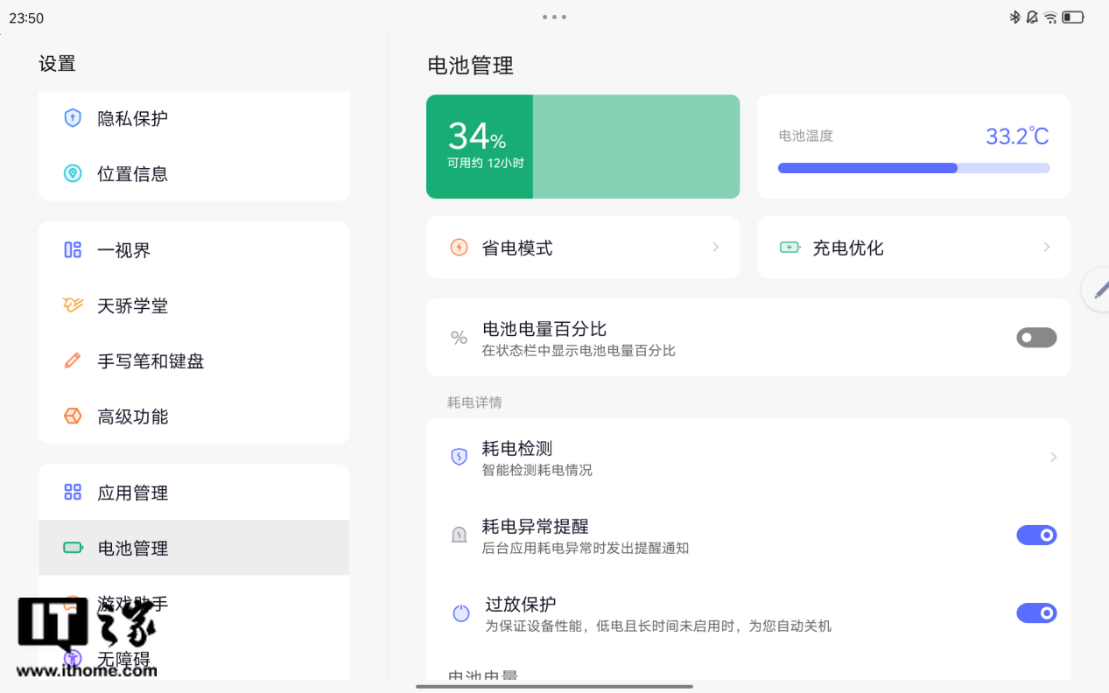The height and width of the screenshot is (693, 1109).
Task: Open the 充电优化 card
Action: pyautogui.click(x=914, y=248)
